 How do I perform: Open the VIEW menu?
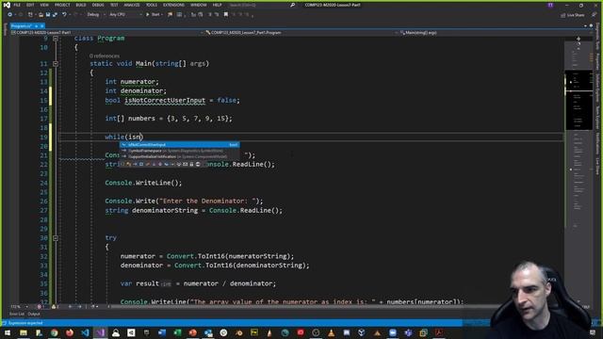[x=44, y=5]
